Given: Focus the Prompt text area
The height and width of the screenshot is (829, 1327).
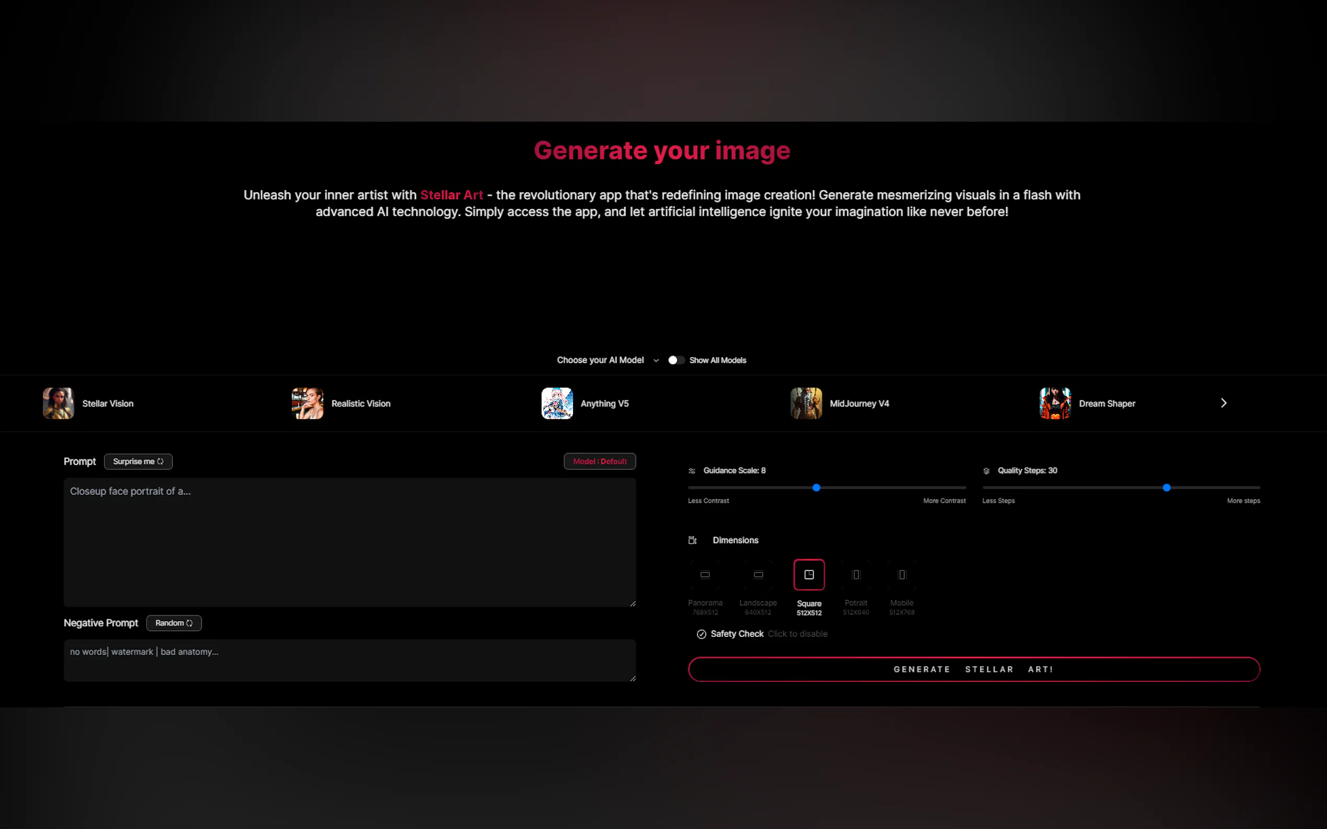Looking at the screenshot, I should coord(350,542).
